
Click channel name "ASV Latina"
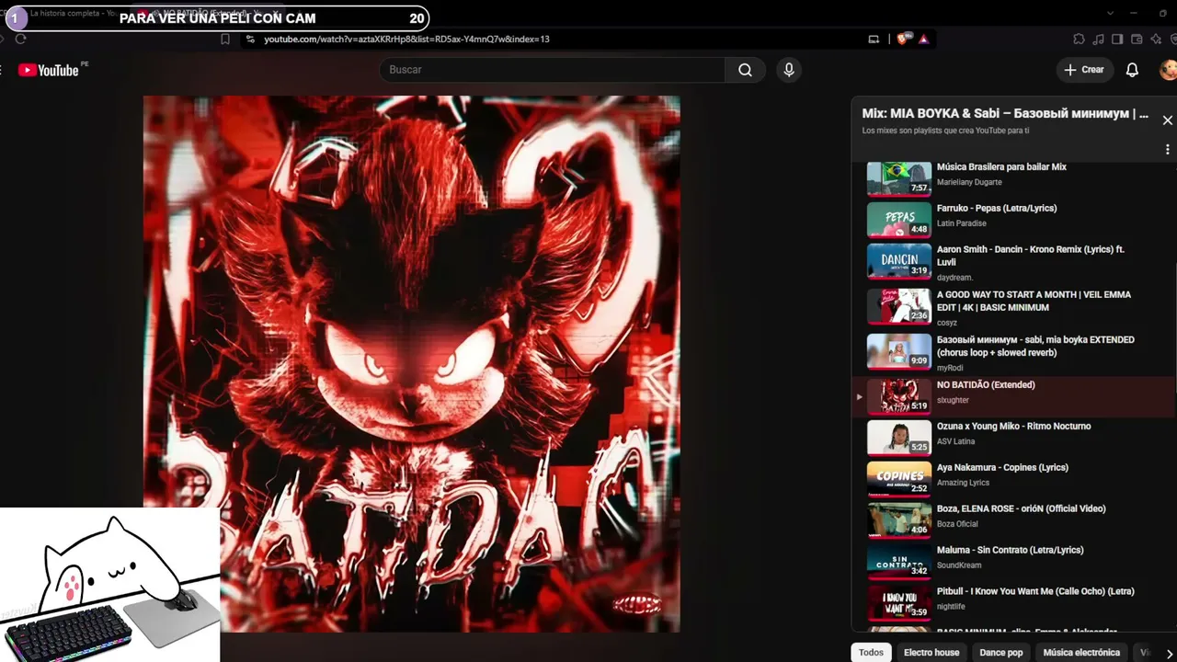[x=956, y=441]
